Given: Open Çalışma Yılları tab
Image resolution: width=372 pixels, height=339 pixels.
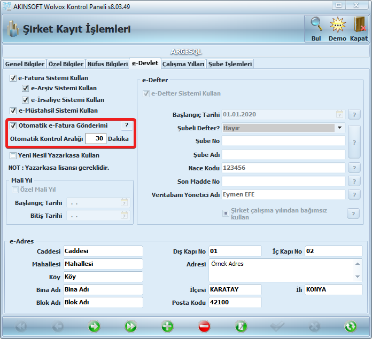Looking at the screenshot, I should (183, 64).
